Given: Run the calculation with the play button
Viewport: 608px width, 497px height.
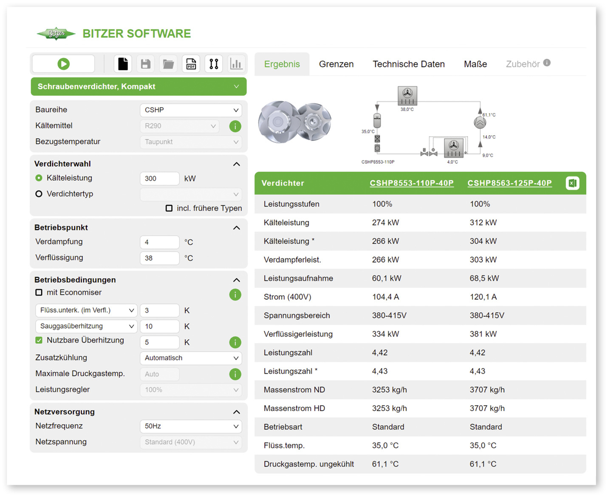Looking at the screenshot, I should pyautogui.click(x=63, y=64).
